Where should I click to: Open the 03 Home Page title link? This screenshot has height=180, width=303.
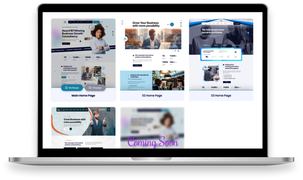click(221, 96)
